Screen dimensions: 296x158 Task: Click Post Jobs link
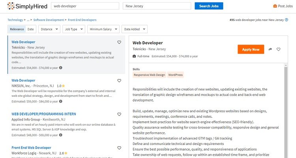pyautogui.click(x=283, y=6)
